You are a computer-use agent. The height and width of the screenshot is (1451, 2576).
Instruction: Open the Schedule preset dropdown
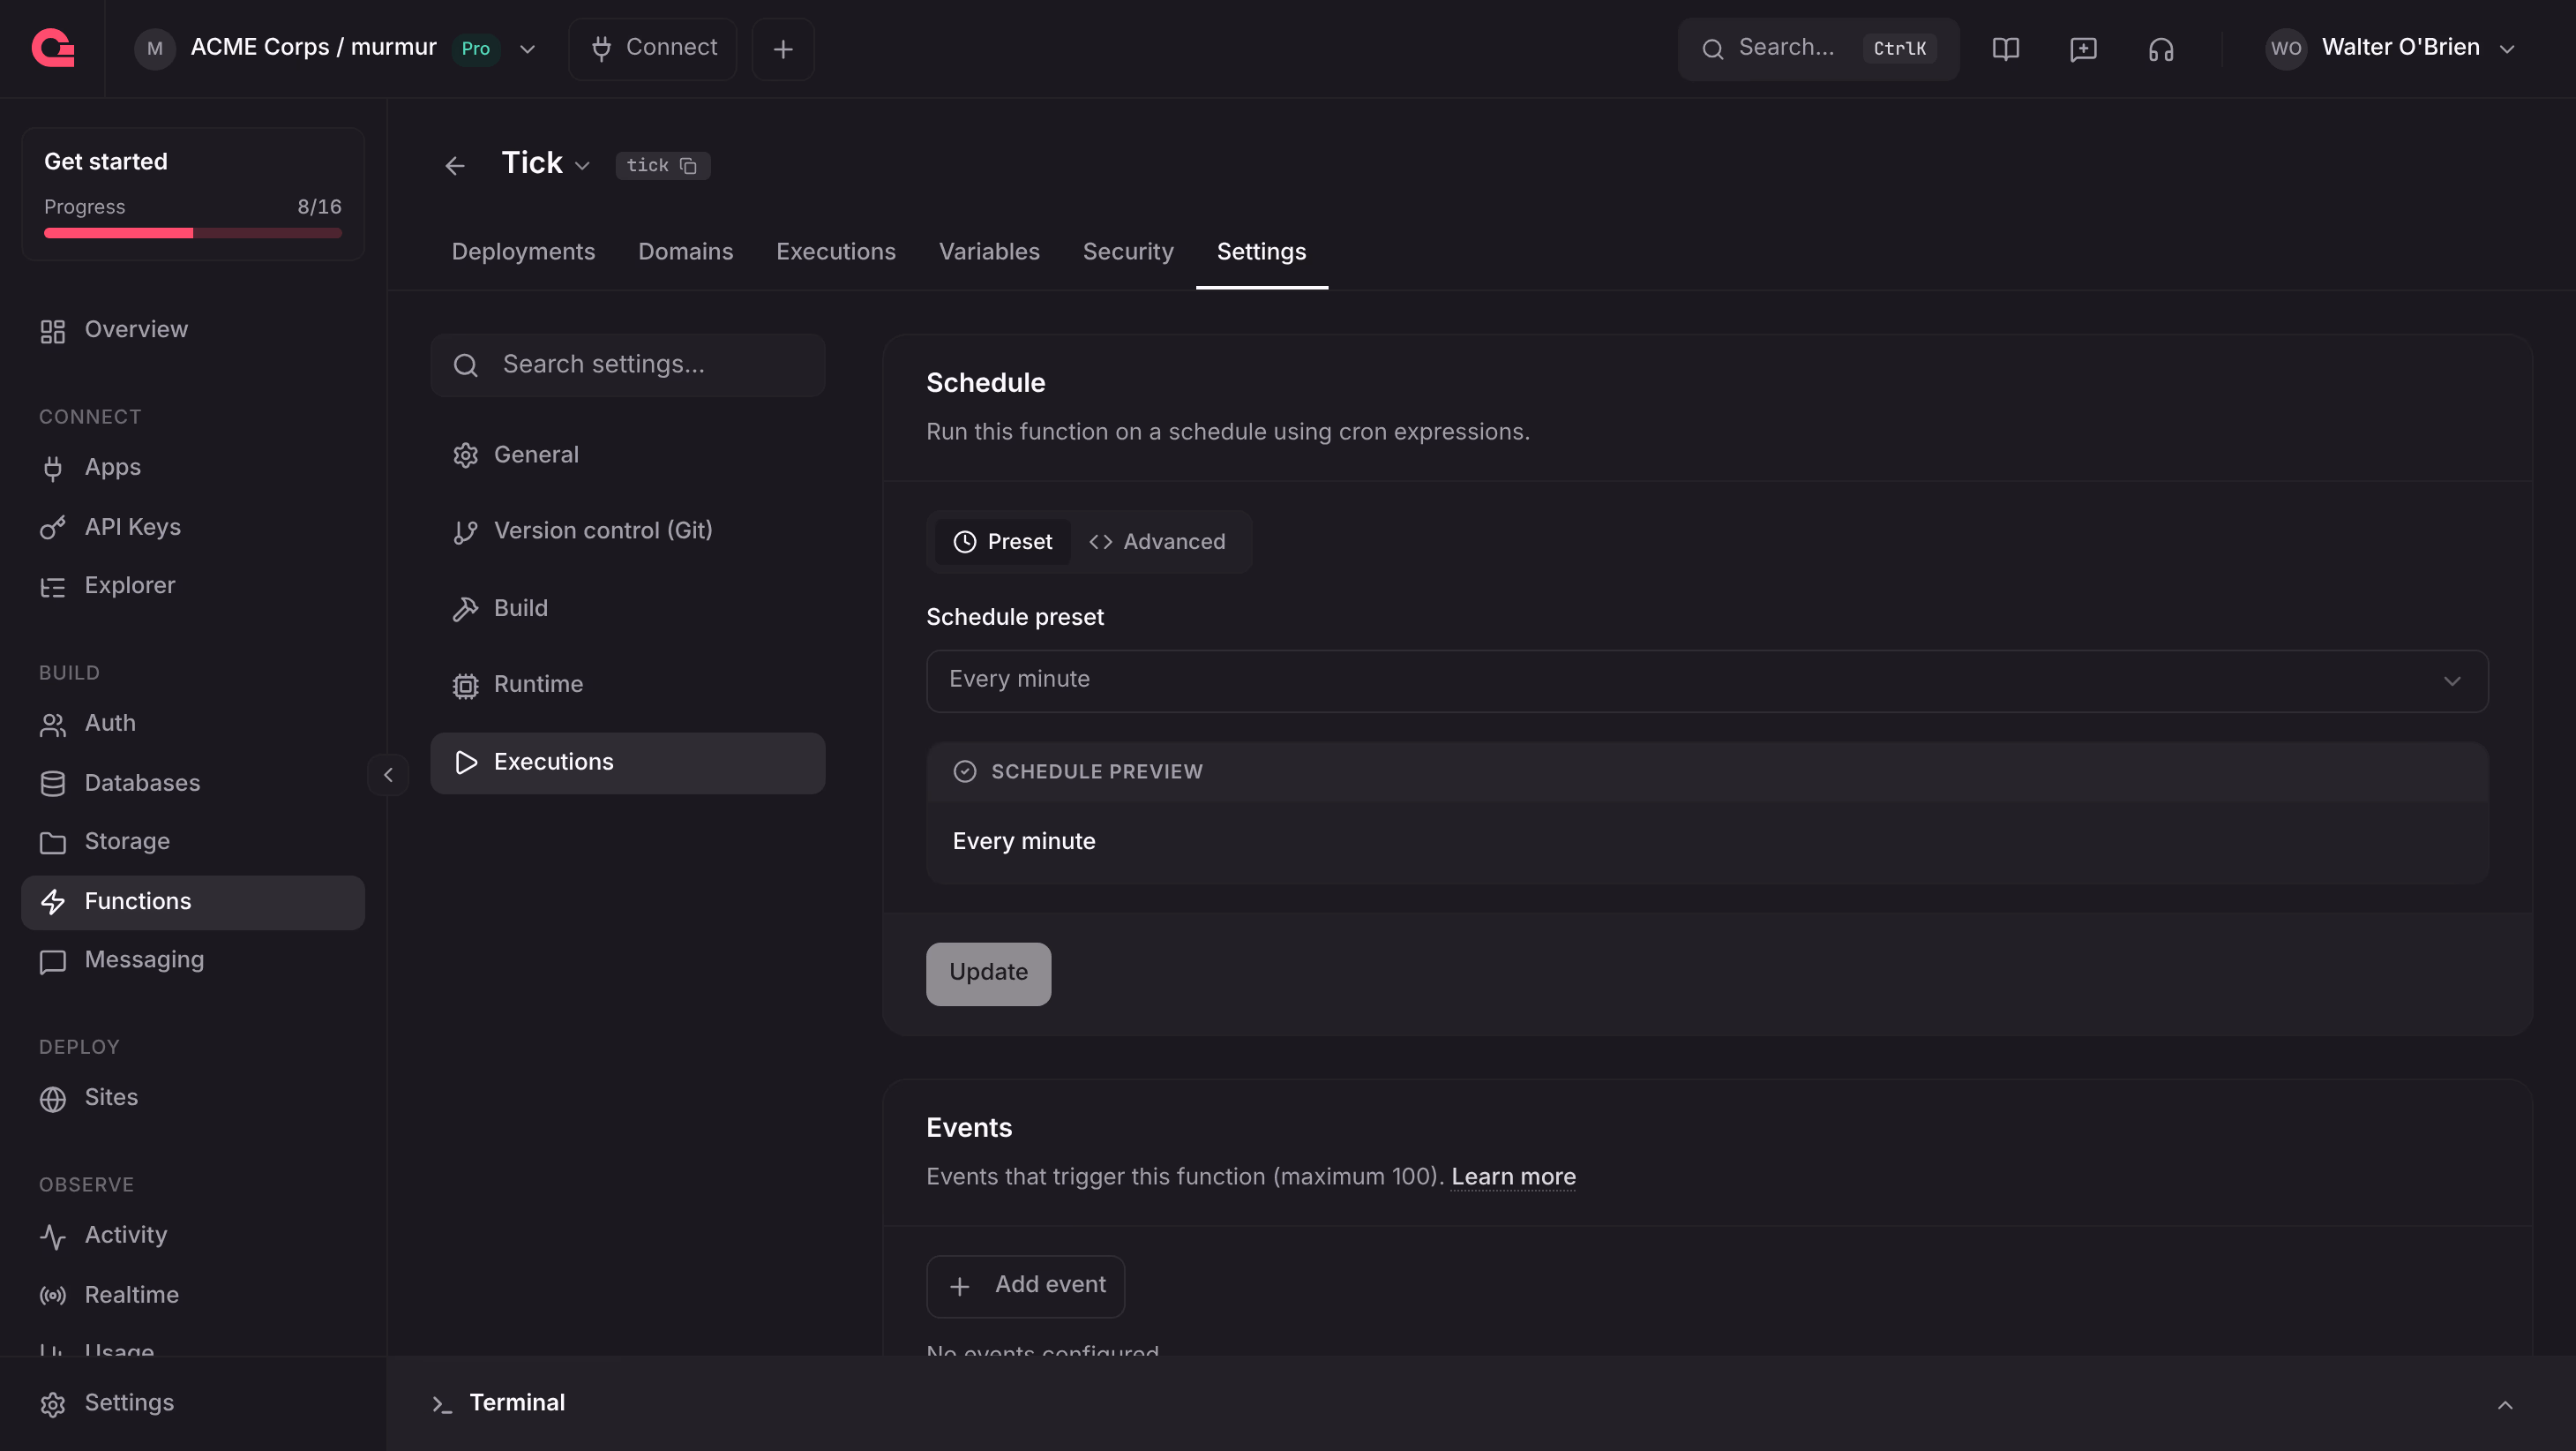tap(1707, 680)
